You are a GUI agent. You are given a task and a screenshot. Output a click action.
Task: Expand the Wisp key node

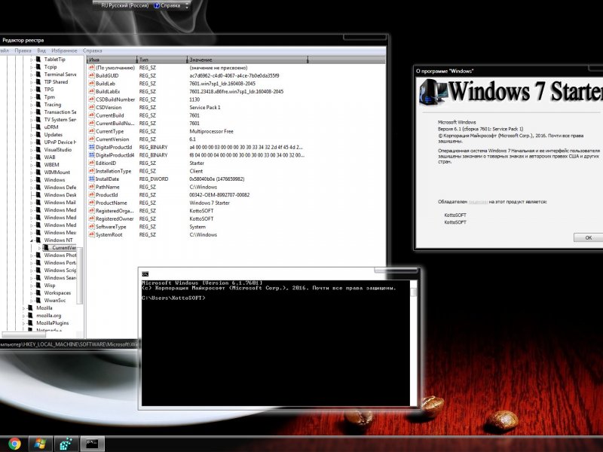32,286
